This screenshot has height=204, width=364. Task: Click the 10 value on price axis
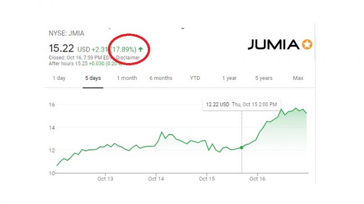[52, 173]
